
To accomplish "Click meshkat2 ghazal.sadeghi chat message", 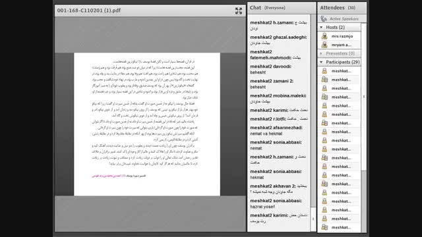I will click(279, 39).
